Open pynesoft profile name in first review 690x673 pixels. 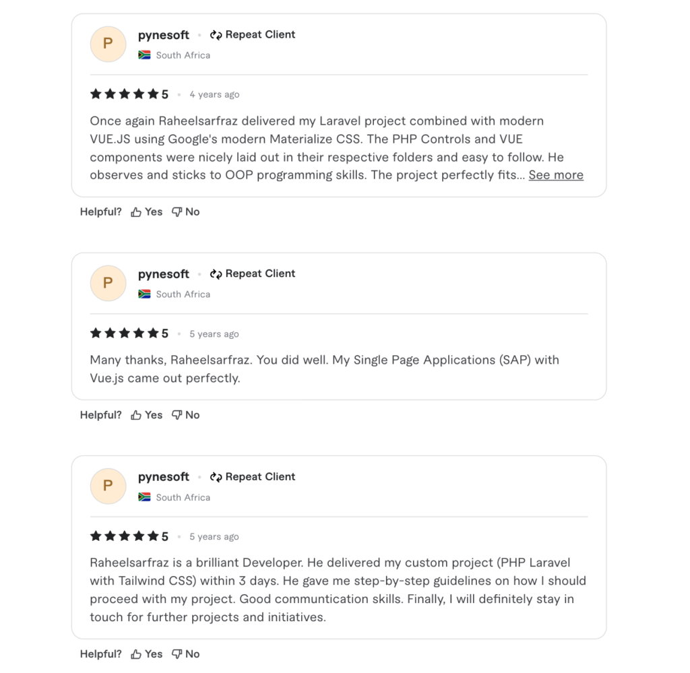pyautogui.click(x=164, y=35)
